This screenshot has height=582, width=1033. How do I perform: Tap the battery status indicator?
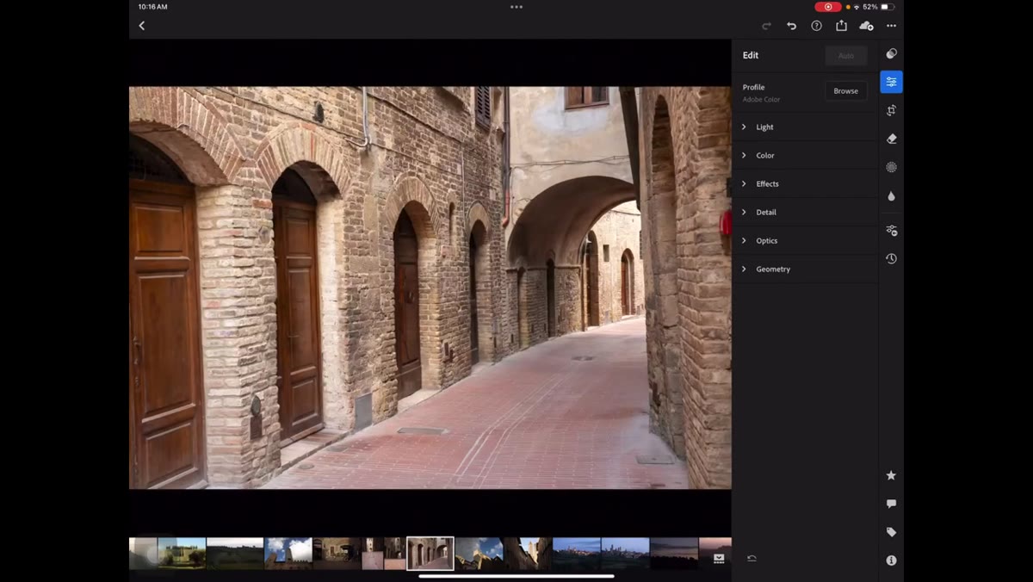tap(888, 7)
